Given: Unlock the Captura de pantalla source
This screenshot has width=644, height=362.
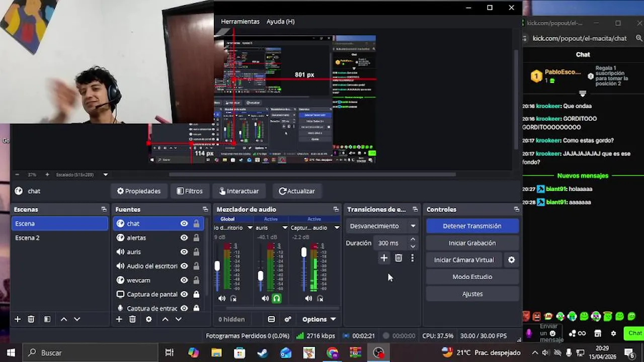Looking at the screenshot, I should click(x=196, y=294).
